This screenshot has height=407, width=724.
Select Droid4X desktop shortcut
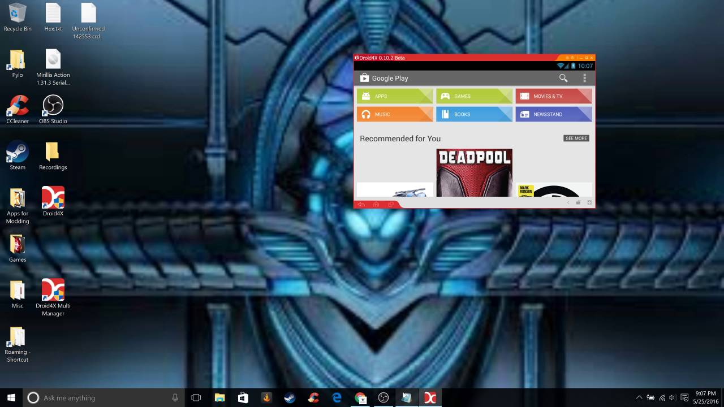53,202
